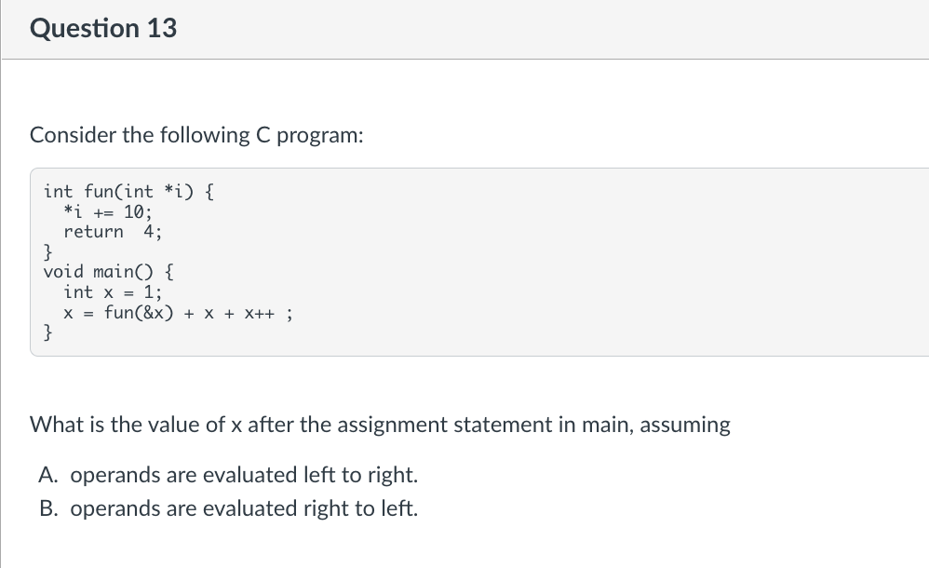Select option B, evaluated right to left
Image resolution: width=929 pixels, height=568 pixels.
229,508
